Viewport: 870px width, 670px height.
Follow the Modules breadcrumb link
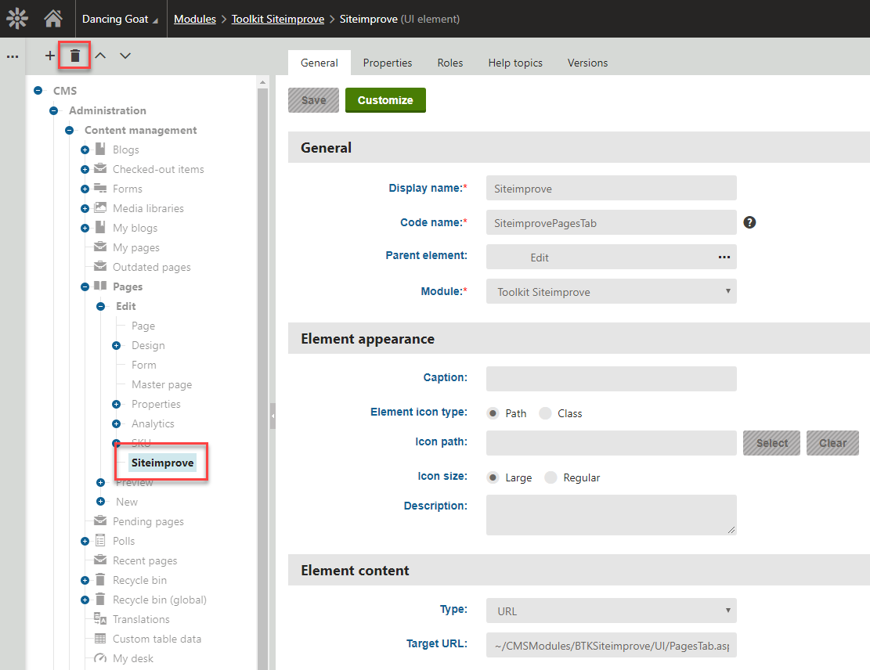click(195, 19)
